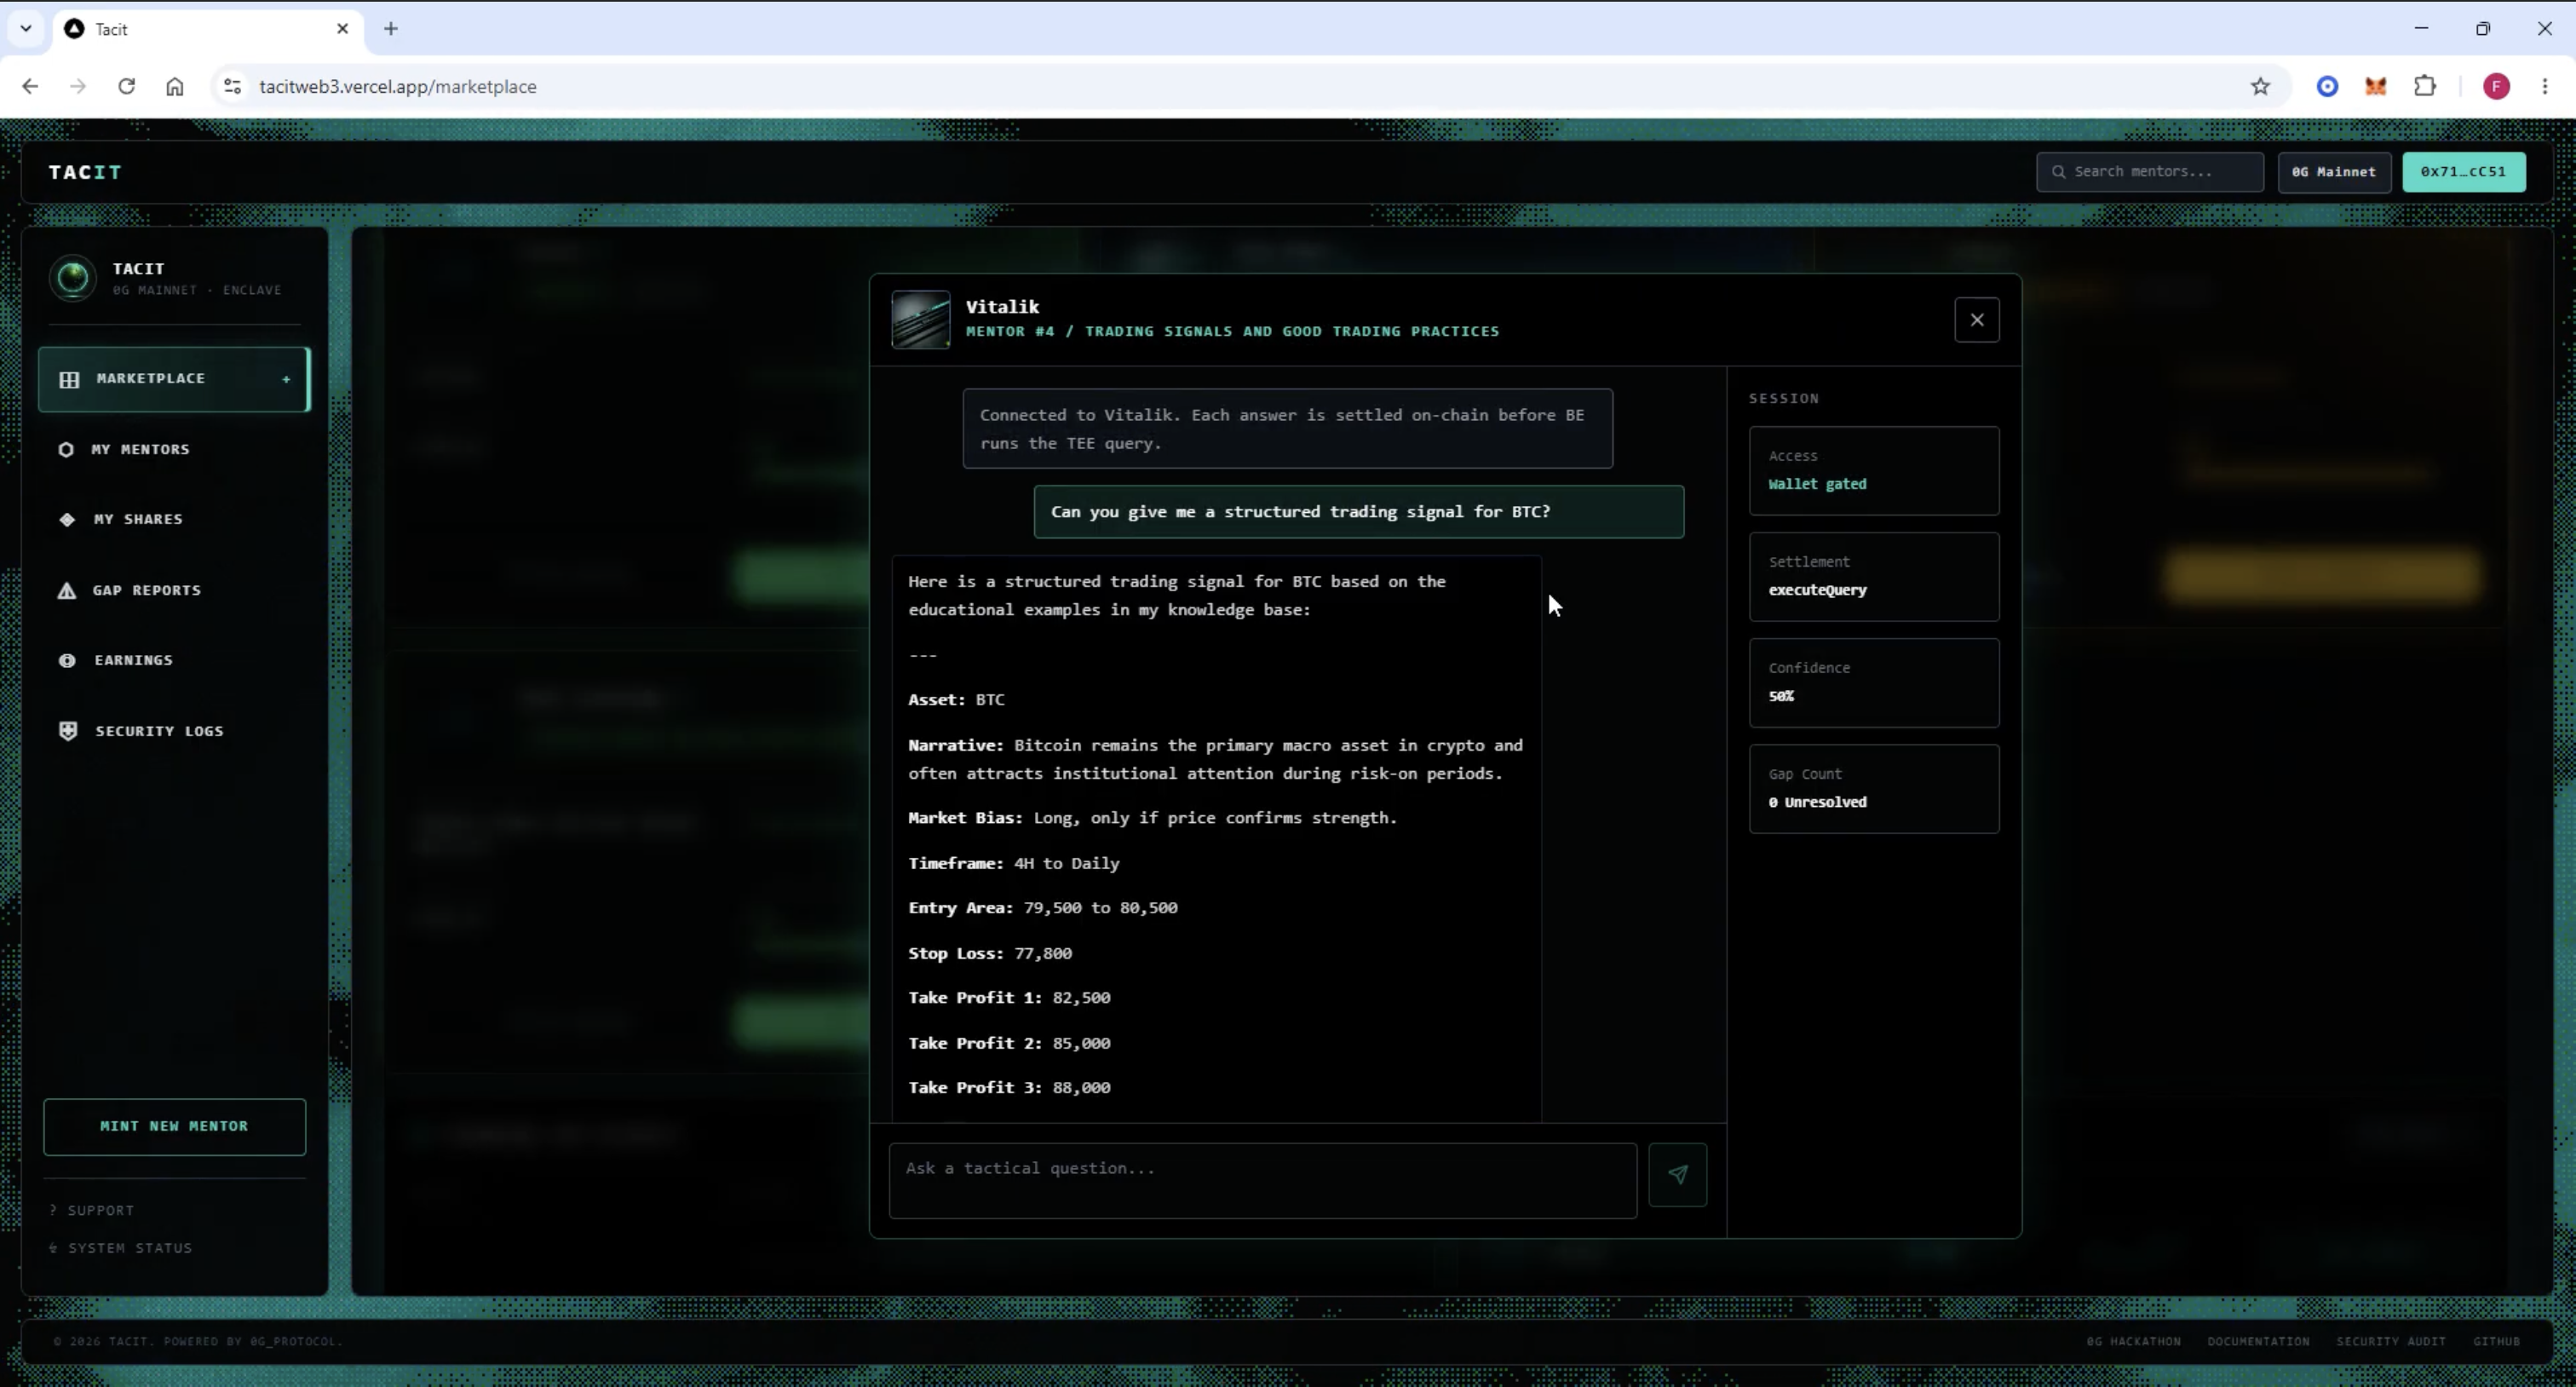The height and width of the screenshot is (1387, 2576).
Task: Open the Security Audit footer link
Action: pos(2390,1342)
